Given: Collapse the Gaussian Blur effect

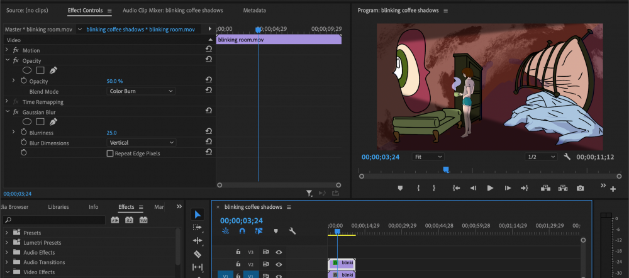Looking at the screenshot, I should pos(7,112).
